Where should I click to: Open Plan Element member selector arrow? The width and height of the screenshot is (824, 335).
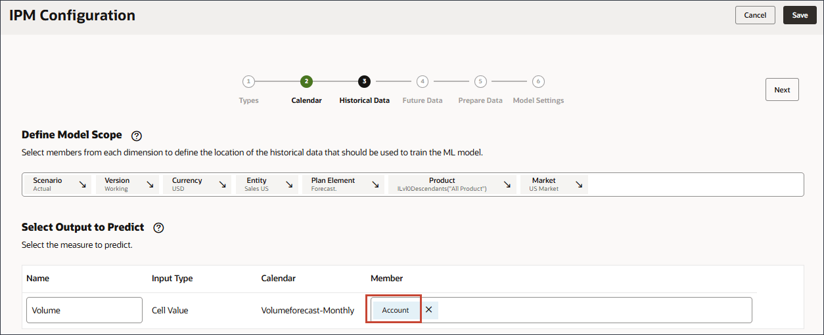click(x=377, y=185)
